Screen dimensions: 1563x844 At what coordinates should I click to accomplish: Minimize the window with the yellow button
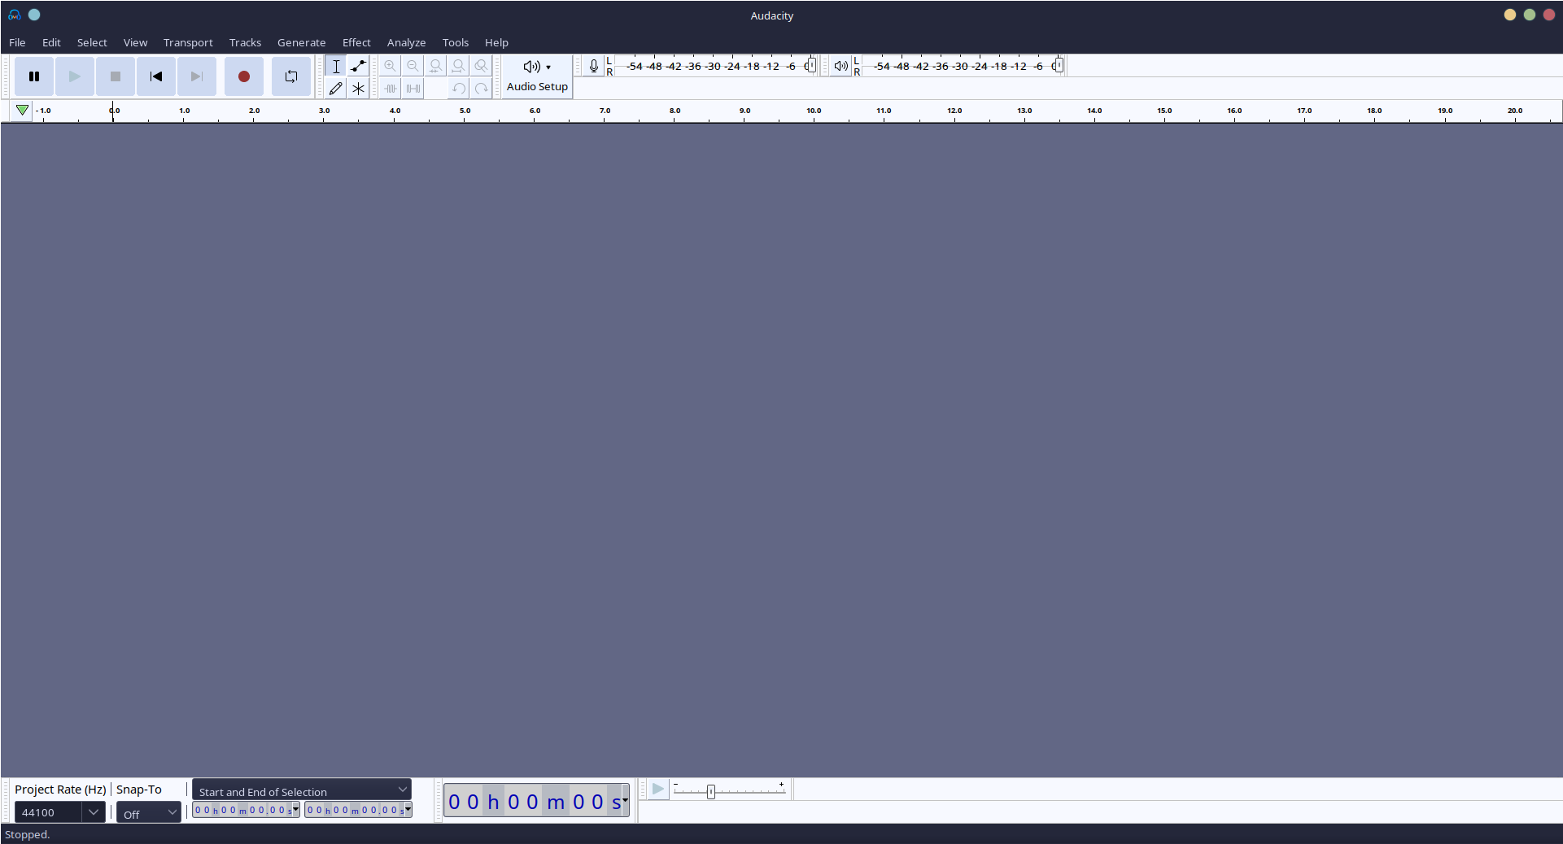click(1510, 15)
